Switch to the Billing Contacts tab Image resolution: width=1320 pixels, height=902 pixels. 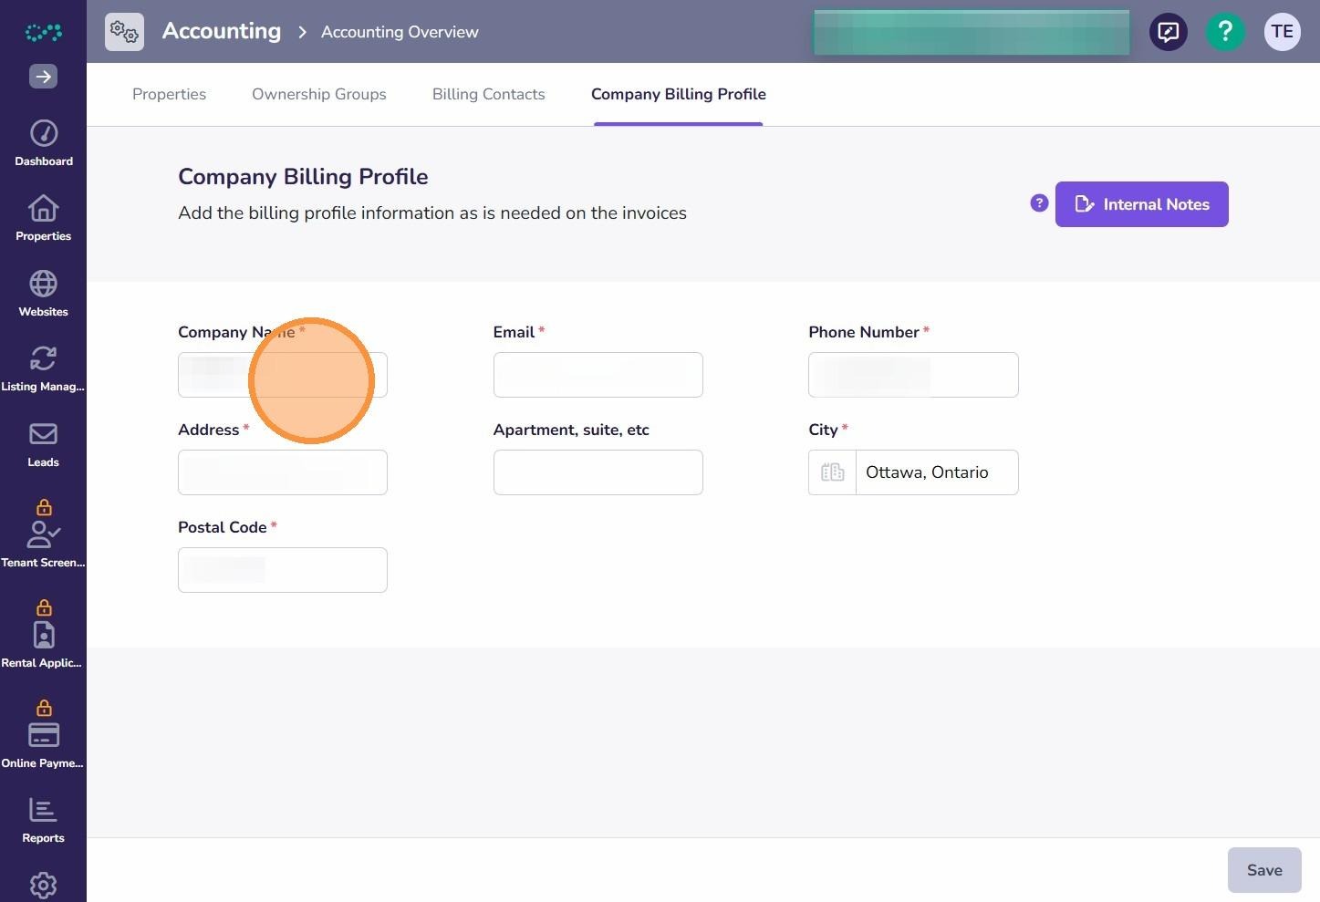pos(489,94)
